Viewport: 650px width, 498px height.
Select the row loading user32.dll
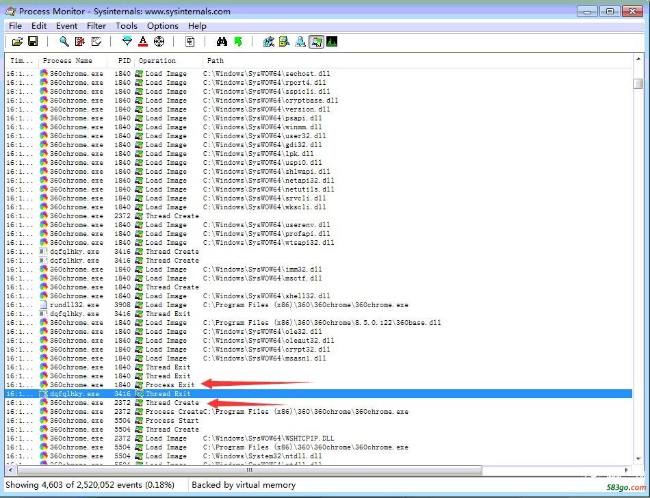tap(318, 136)
